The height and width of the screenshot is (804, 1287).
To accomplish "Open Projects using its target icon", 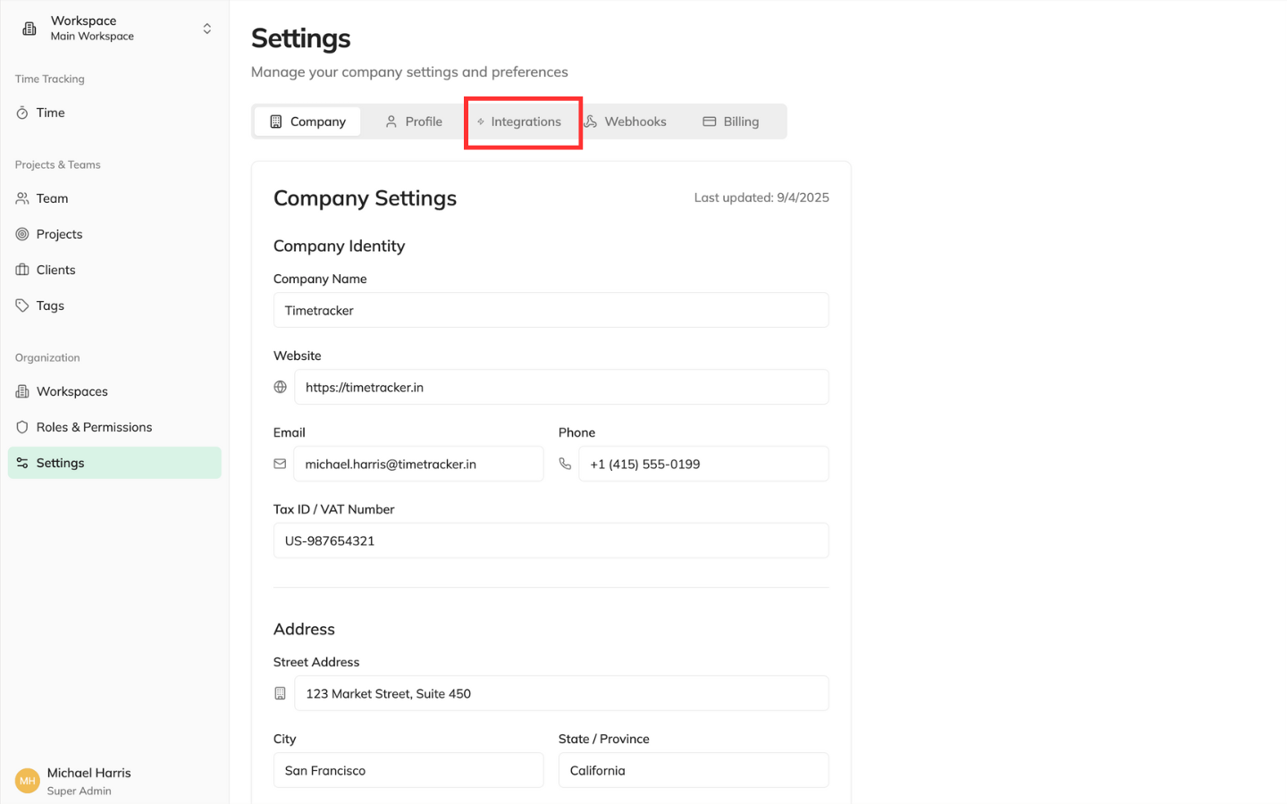I will [x=24, y=234].
